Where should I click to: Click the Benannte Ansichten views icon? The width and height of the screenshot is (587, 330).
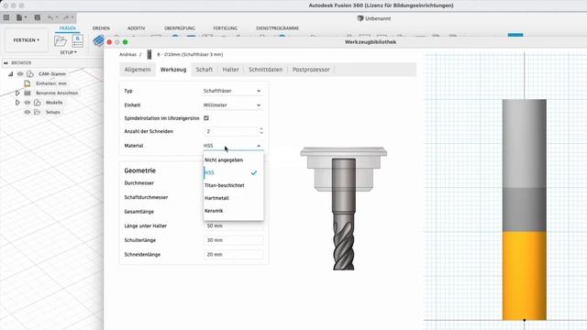[28, 93]
